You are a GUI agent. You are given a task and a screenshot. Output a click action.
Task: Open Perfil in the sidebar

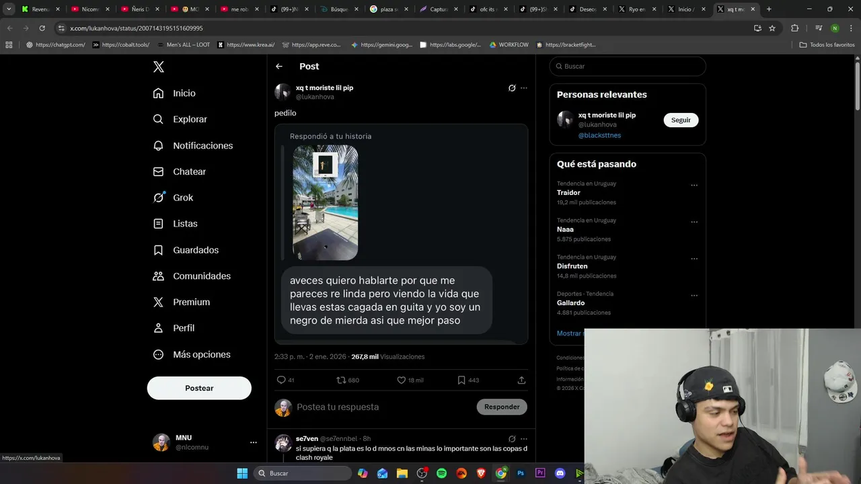(x=174, y=328)
